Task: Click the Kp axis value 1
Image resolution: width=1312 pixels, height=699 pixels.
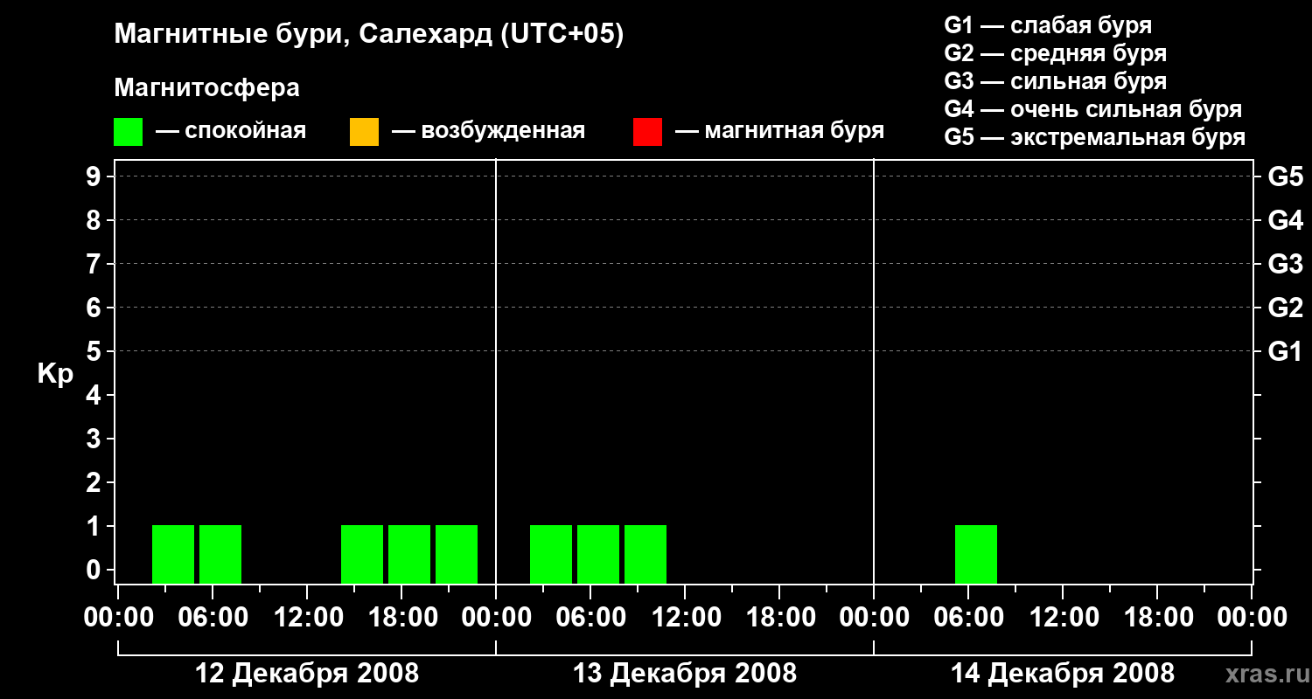Action: (x=95, y=526)
